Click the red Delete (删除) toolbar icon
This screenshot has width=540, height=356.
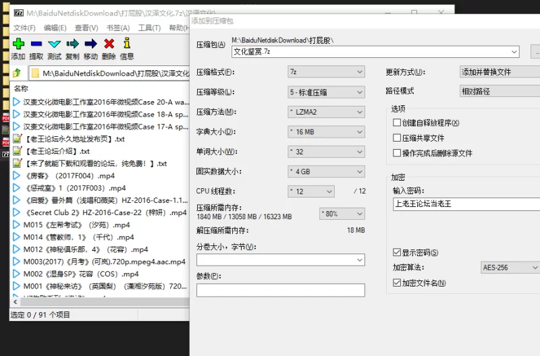click(109, 44)
